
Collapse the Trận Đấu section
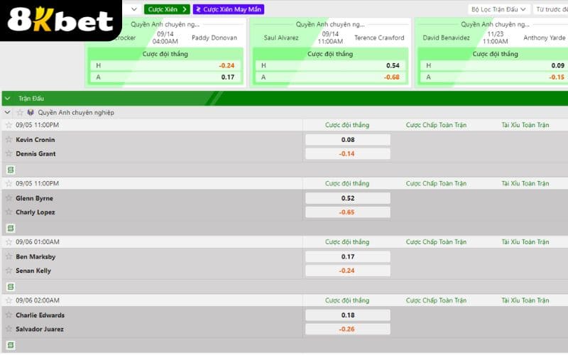tap(8, 99)
